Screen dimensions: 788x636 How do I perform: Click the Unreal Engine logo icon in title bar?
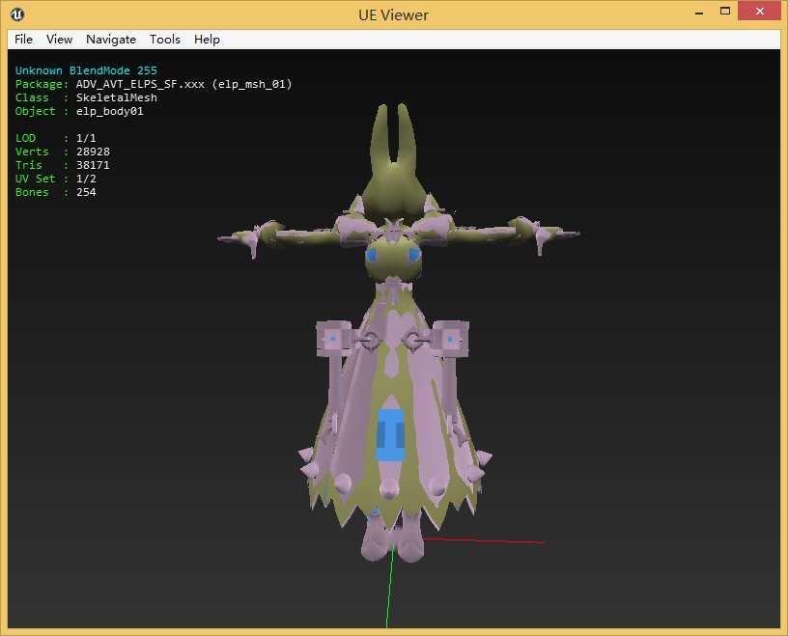17,14
